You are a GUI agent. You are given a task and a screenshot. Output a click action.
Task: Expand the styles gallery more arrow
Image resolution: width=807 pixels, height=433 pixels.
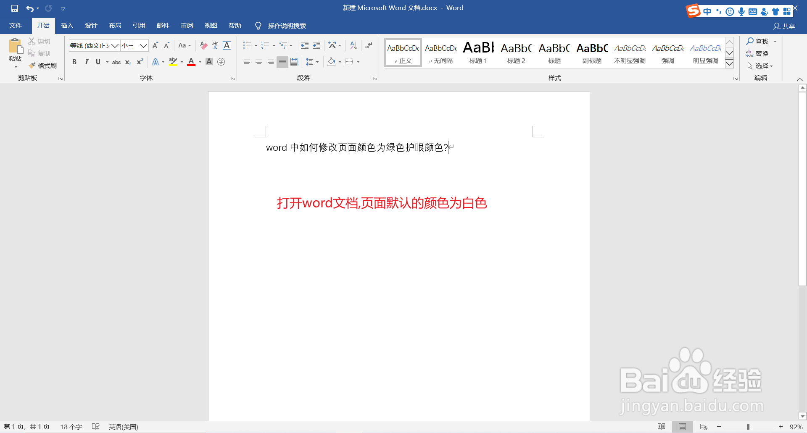click(x=730, y=64)
